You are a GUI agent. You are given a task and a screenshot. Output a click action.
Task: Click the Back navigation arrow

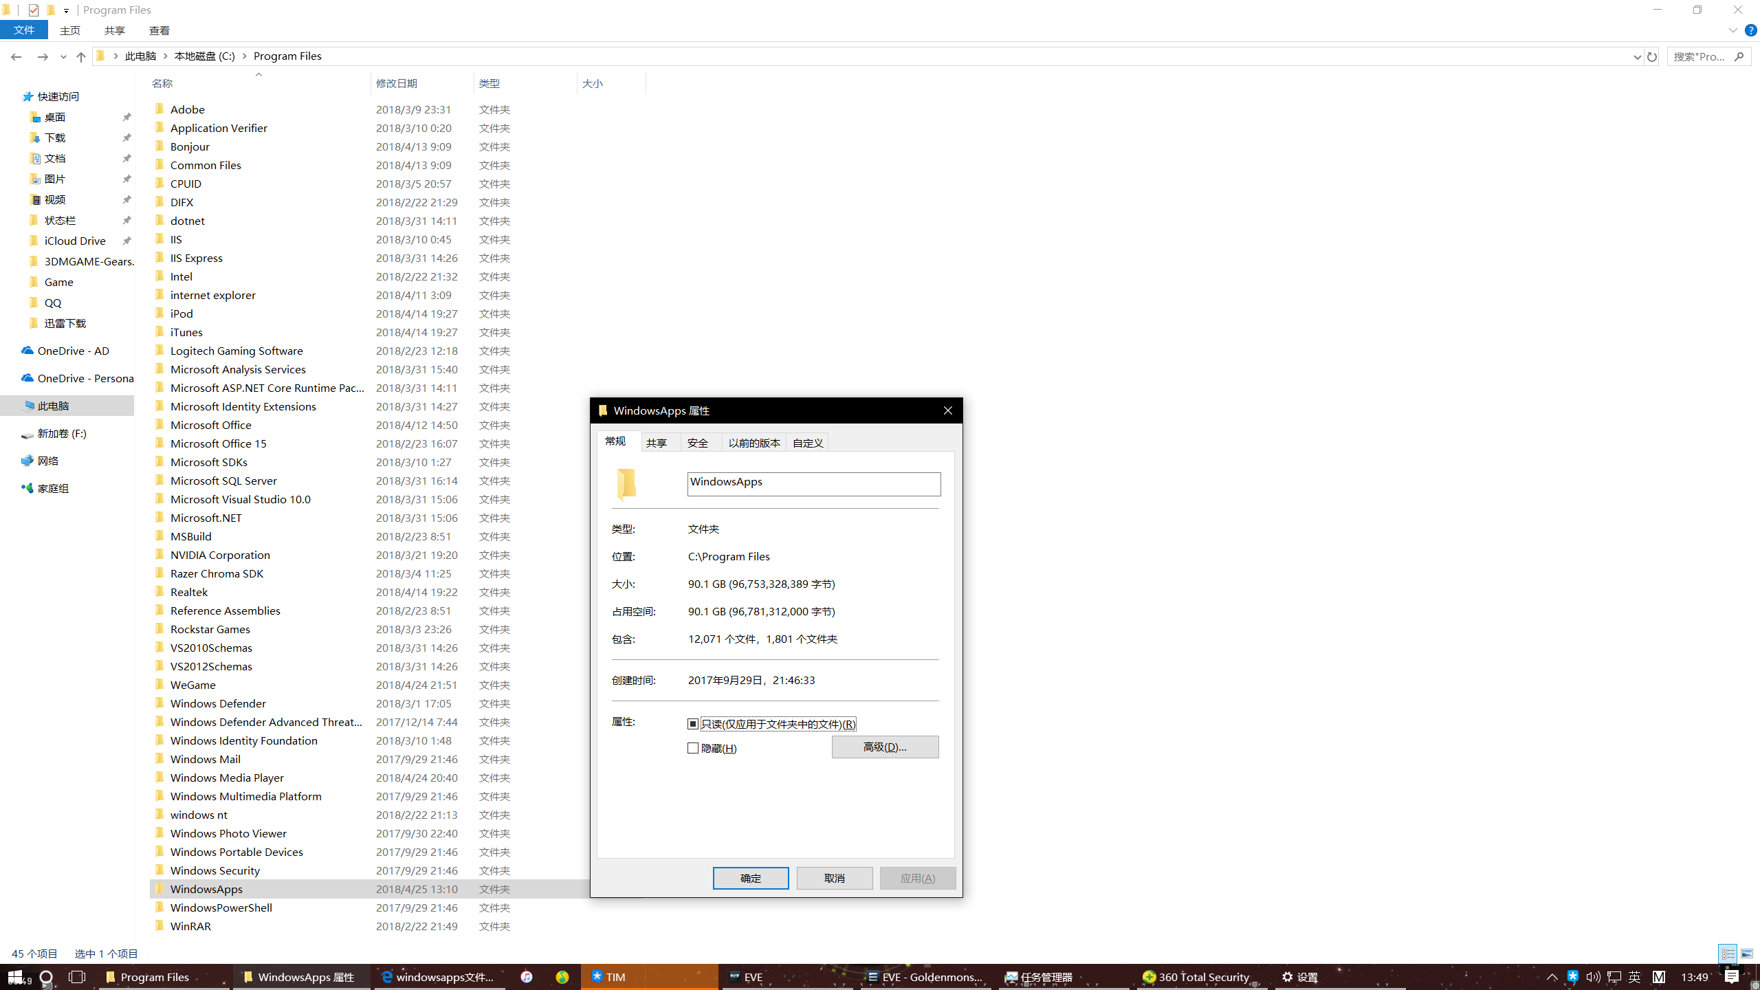16,56
